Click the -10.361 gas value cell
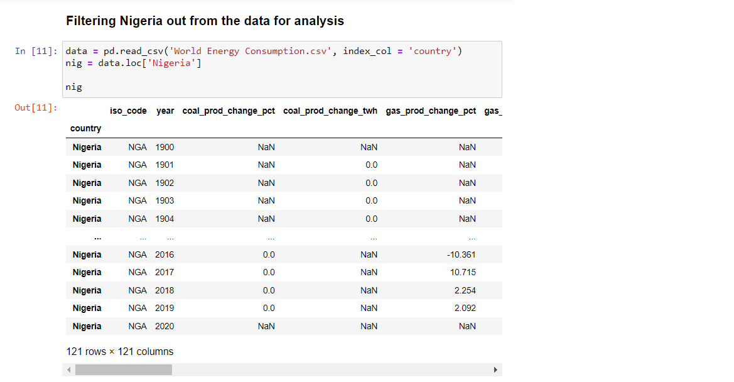The image size is (734, 382). pos(461,254)
